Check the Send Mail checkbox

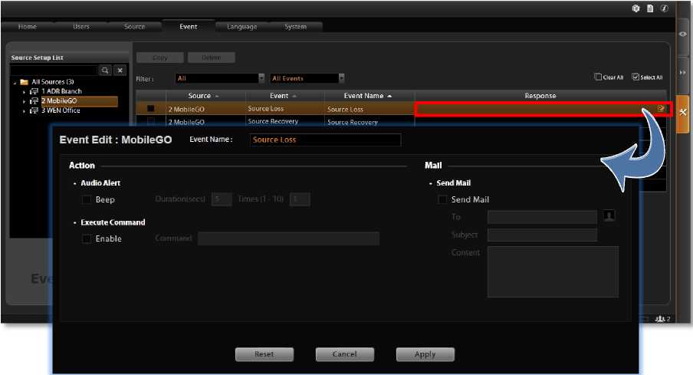click(x=442, y=199)
